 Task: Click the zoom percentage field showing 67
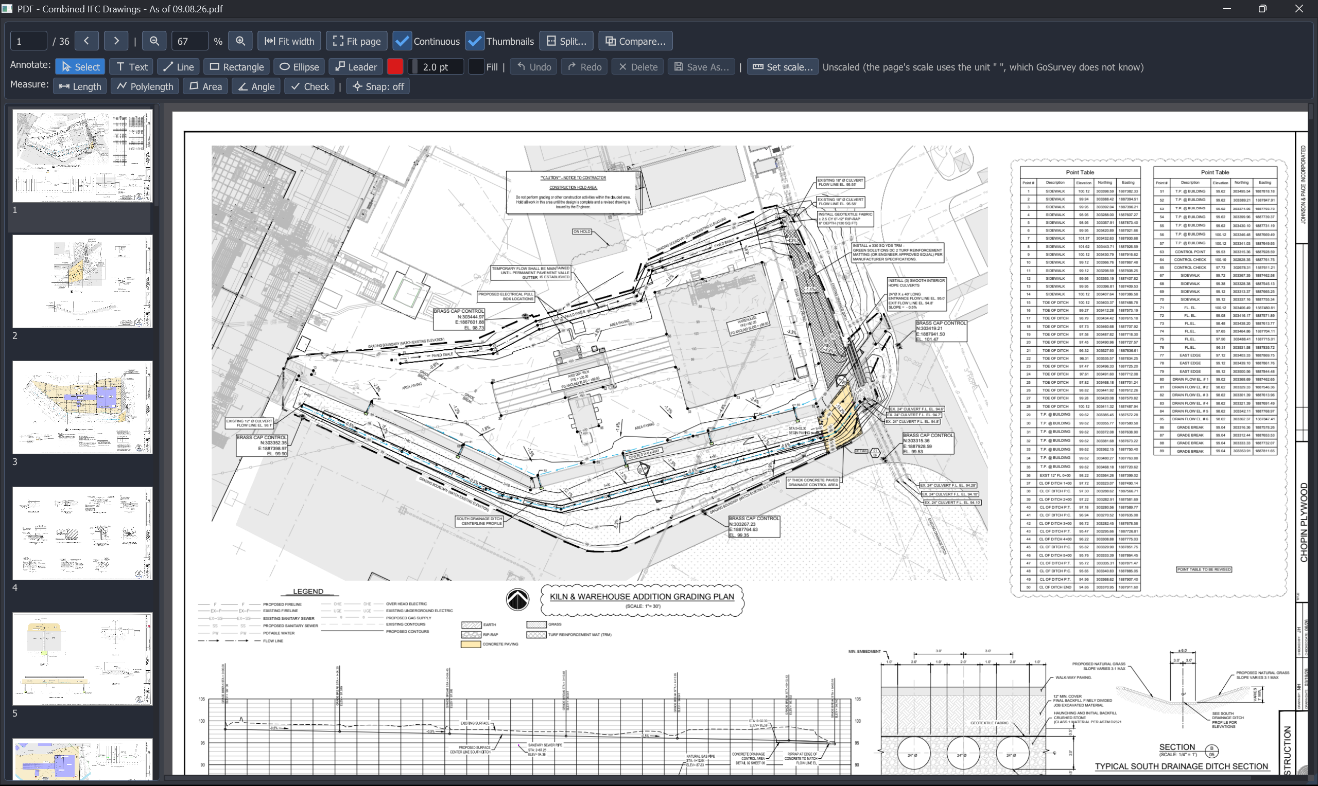[x=190, y=41]
